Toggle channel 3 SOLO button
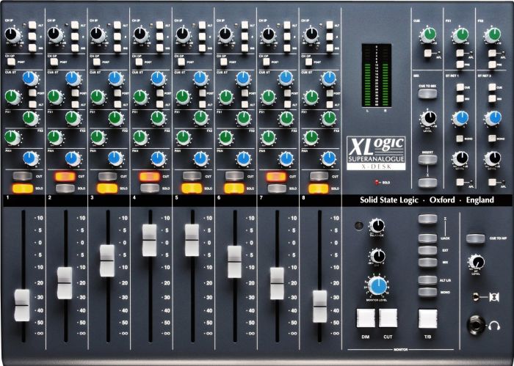 click(x=107, y=189)
